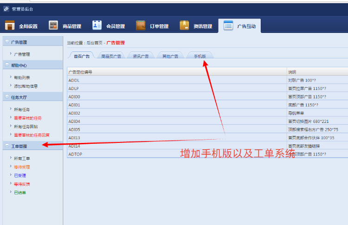Click the 资讯管理 box icon

(184, 25)
